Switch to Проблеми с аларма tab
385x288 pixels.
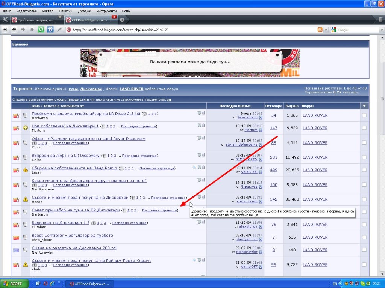point(36,20)
